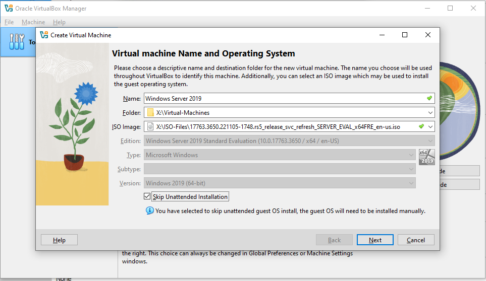Expand the ISO Image dropdown arrow
This screenshot has width=486, height=281.
coord(430,127)
